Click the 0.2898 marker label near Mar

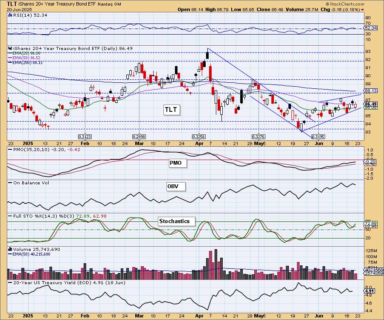[139, 137]
